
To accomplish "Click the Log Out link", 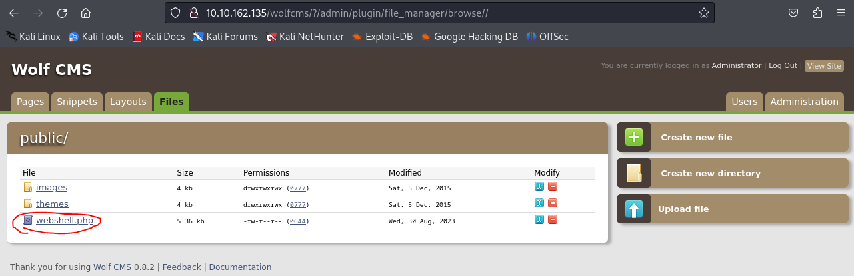I will [x=783, y=65].
